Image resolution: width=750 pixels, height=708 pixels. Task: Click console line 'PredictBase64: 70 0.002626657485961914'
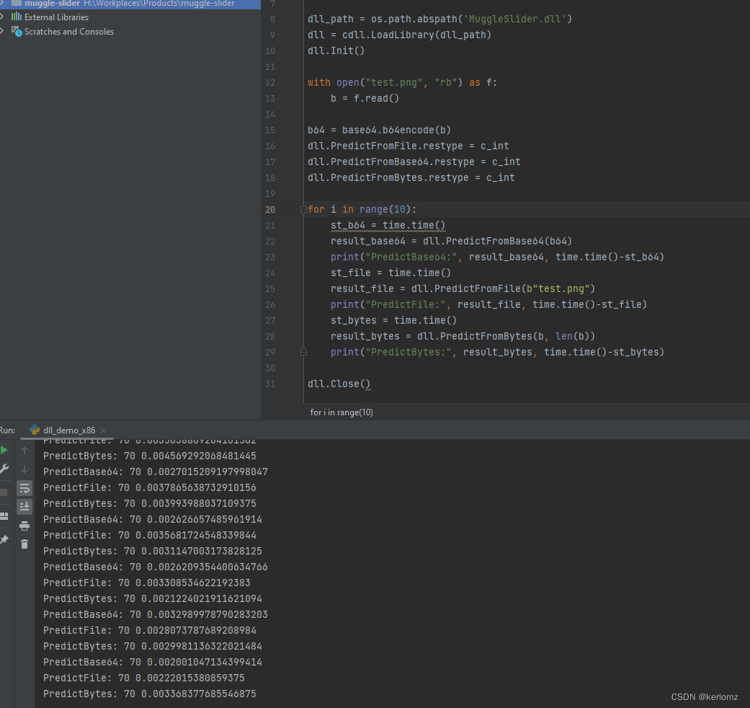tap(153, 519)
